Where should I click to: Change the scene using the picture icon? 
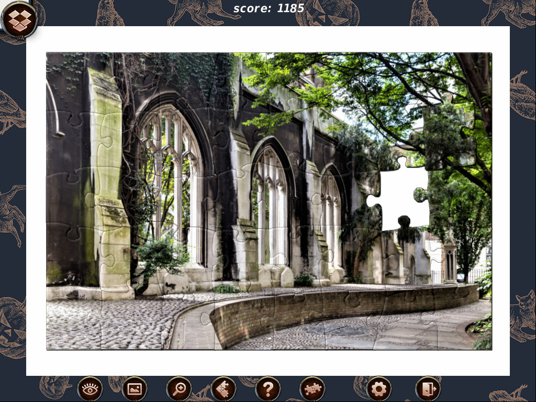(135, 388)
